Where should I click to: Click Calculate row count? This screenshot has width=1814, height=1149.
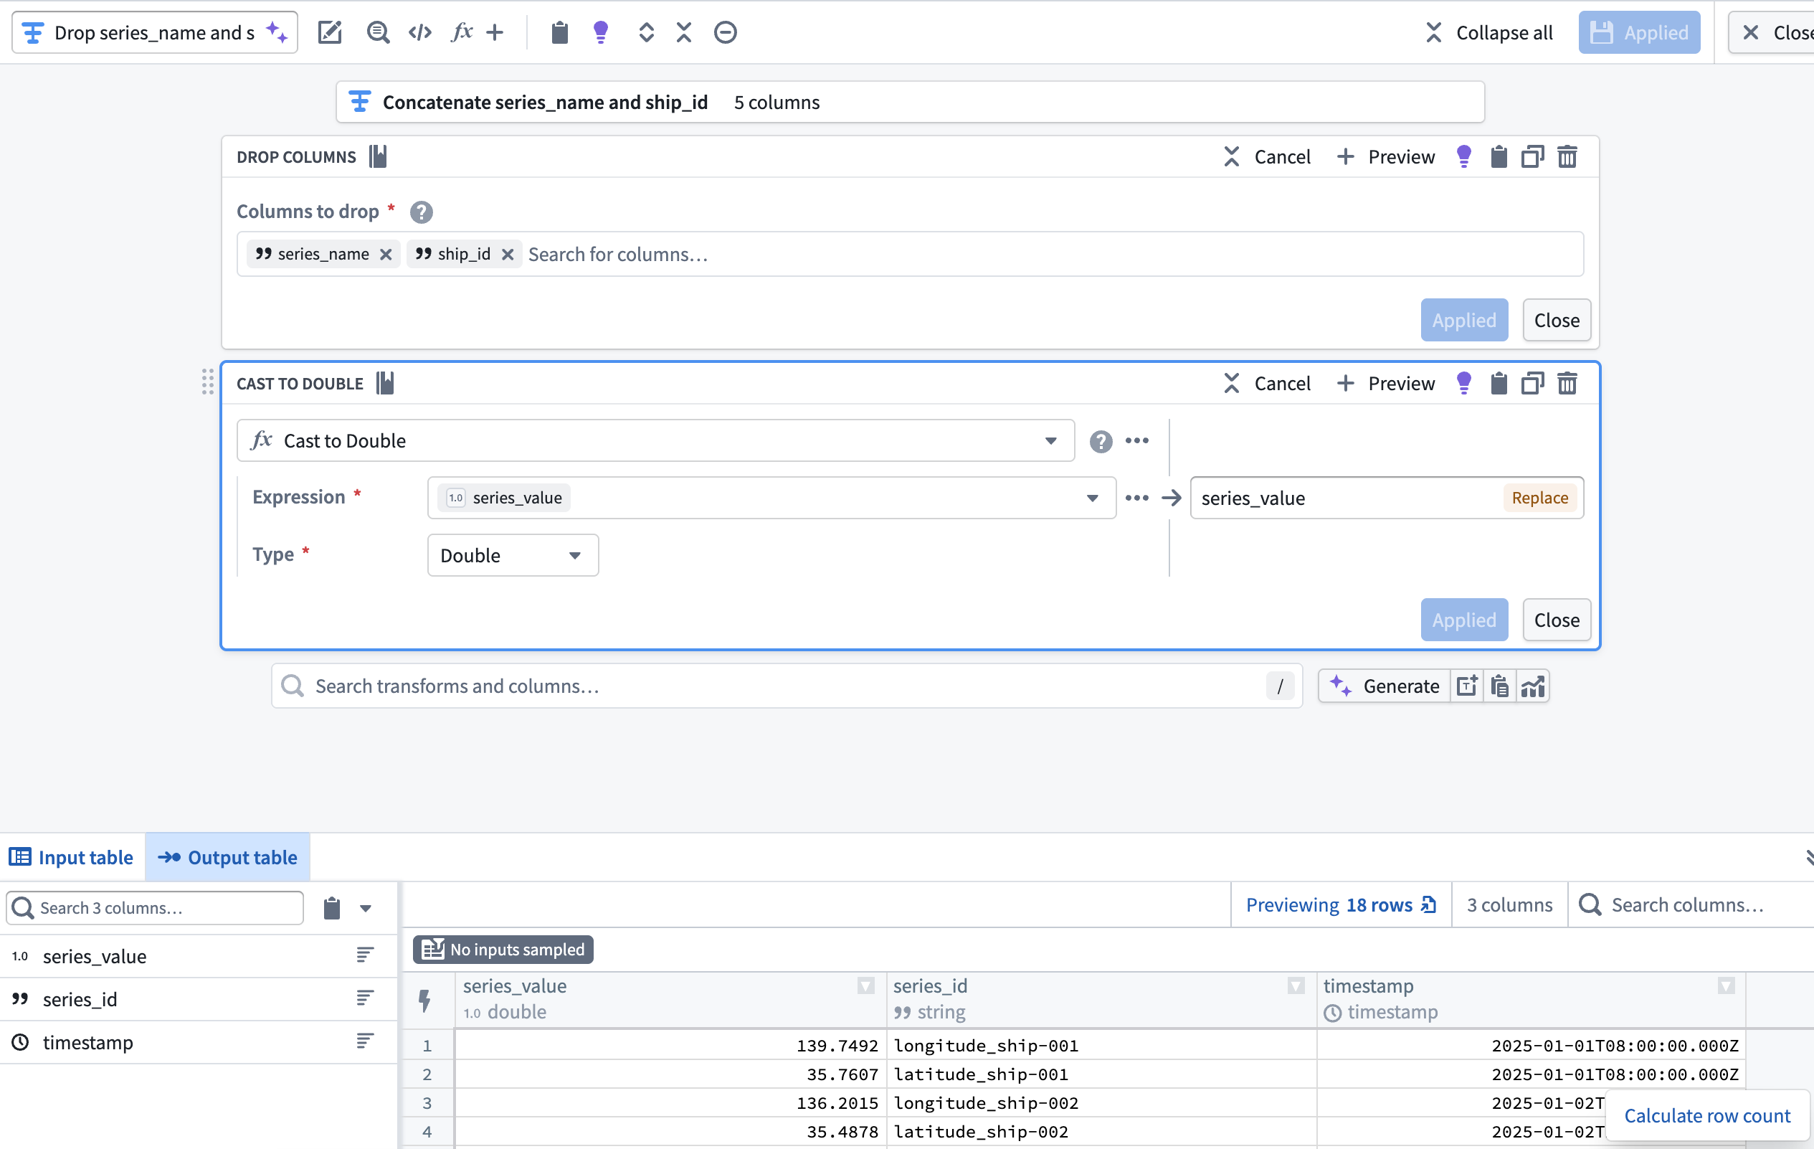click(1707, 1116)
